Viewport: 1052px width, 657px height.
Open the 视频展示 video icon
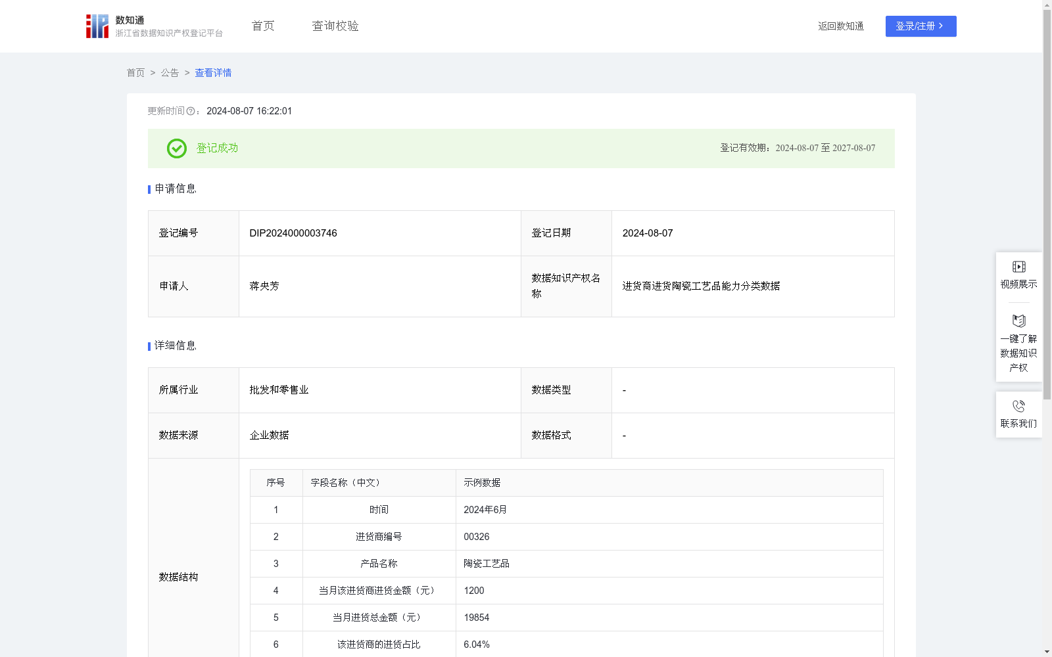1019,267
